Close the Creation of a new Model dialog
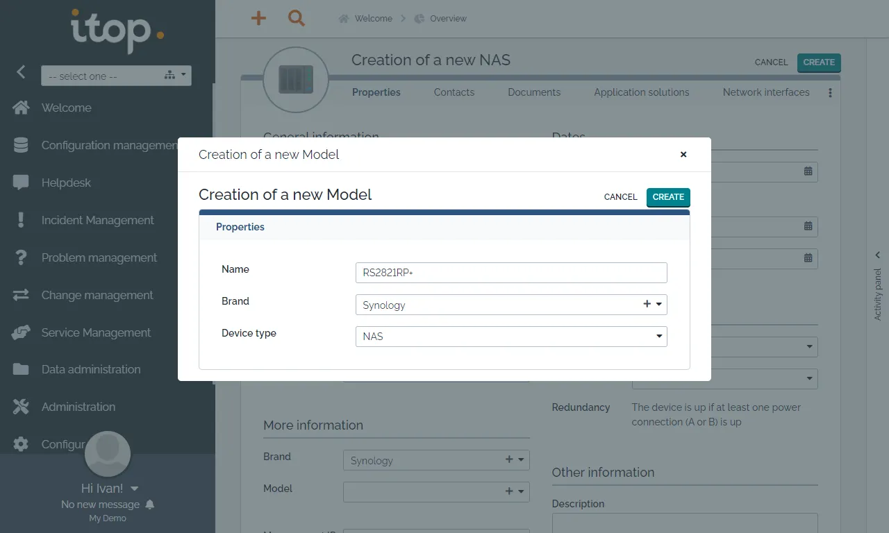 (x=683, y=155)
